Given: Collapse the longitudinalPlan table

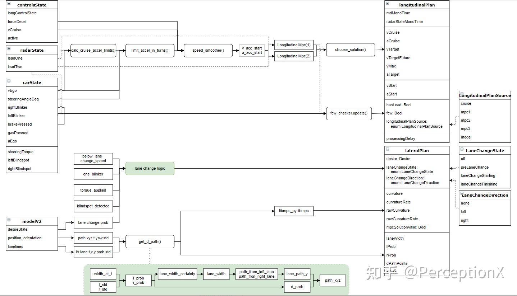Looking at the screenshot, I should click(388, 4).
